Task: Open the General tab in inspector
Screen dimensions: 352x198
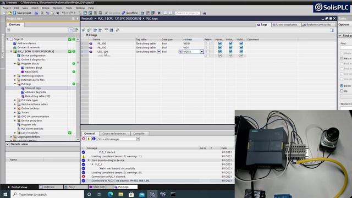Action: coord(90,133)
